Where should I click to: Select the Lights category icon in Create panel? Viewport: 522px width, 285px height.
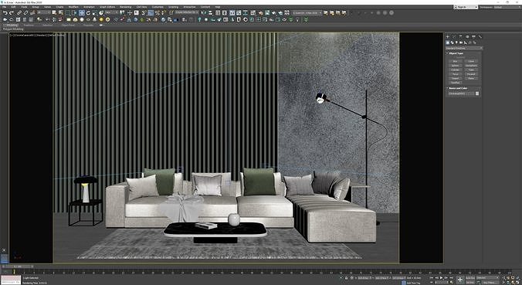click(457, 42)
